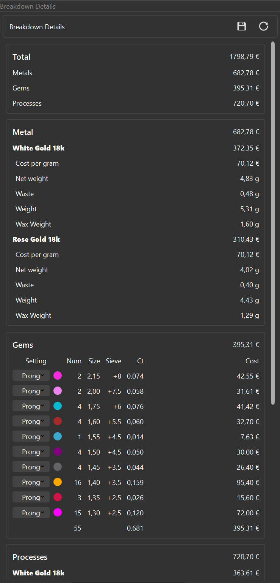The width and height of the screenshot is (280, 583).
Task: Pick the purple swatch for 1,50 gems
Action: [58, 452]
